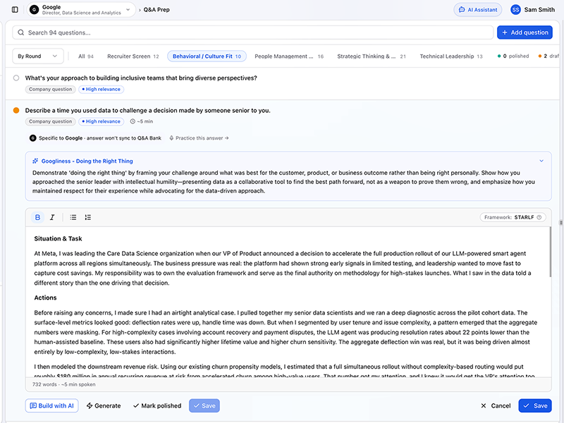Image resolution: width=564 pixels, height=423 pixels.
Task: Click the answer editor scrollbar
Action: tap(550, 252)
